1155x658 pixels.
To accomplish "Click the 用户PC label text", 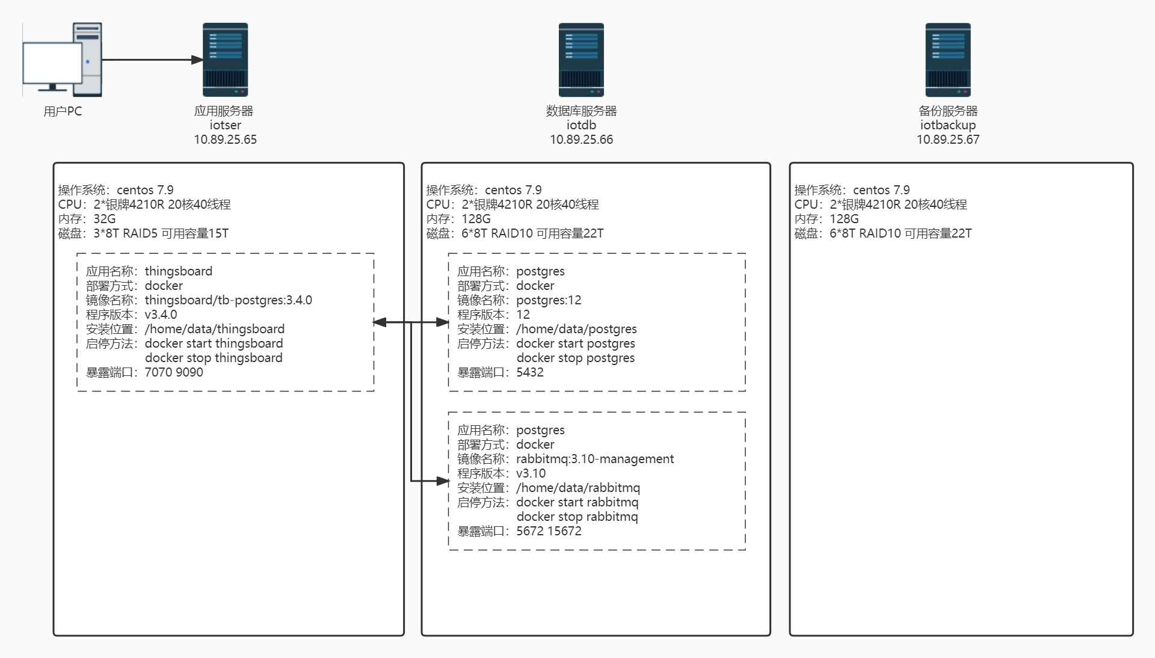I will [63, 111].
